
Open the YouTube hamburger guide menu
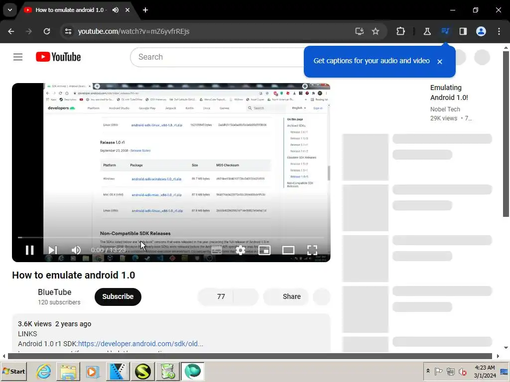(x=18, y=57)
